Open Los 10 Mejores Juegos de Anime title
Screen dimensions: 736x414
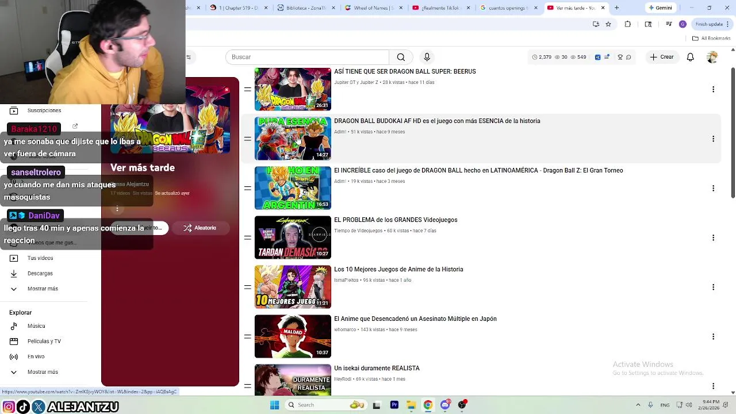coord(398,269)
